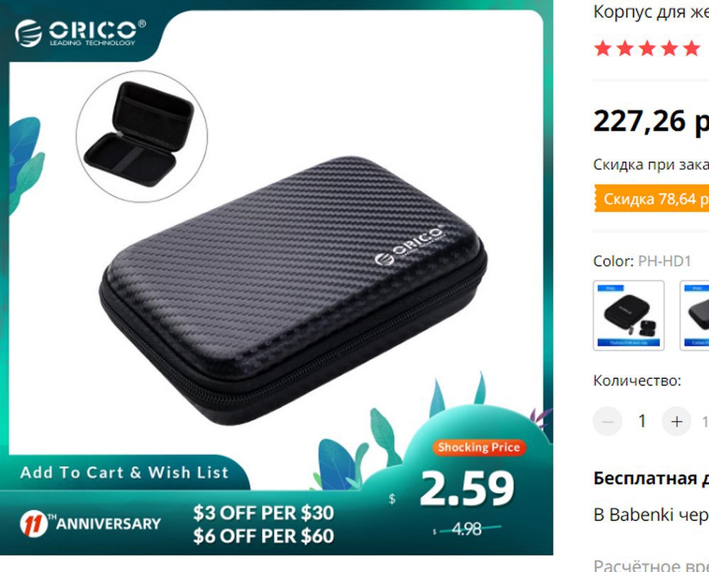709x572 pixels.
Task: Click the orange Скидка 78,64 coupon tag
Action: [652, 199]
